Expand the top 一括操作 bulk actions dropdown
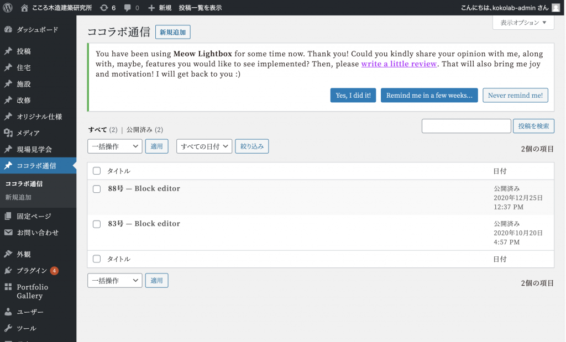The height and width of the screenshot is (342, 566). coord(115,146)
